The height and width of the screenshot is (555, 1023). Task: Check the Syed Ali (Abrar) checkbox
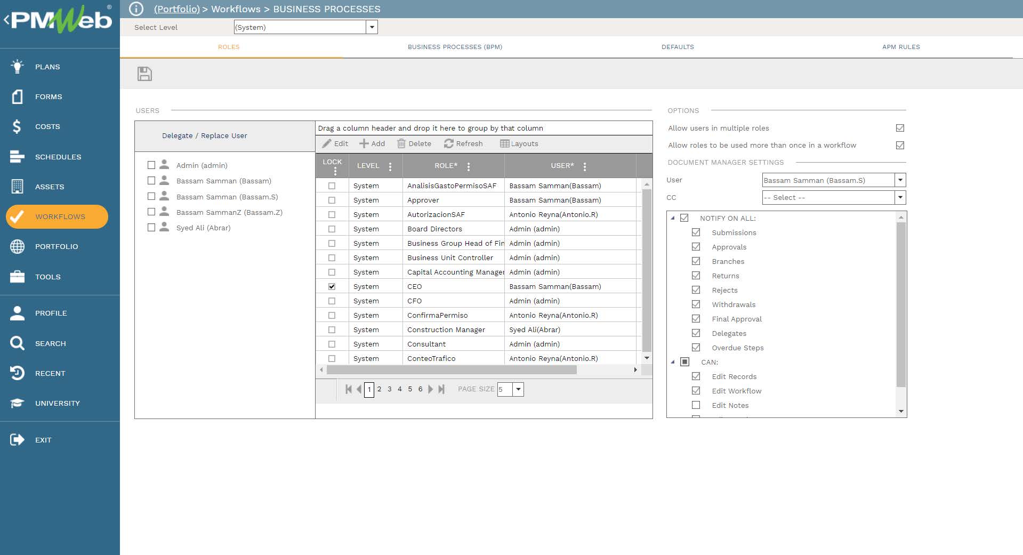pos(151,228)
